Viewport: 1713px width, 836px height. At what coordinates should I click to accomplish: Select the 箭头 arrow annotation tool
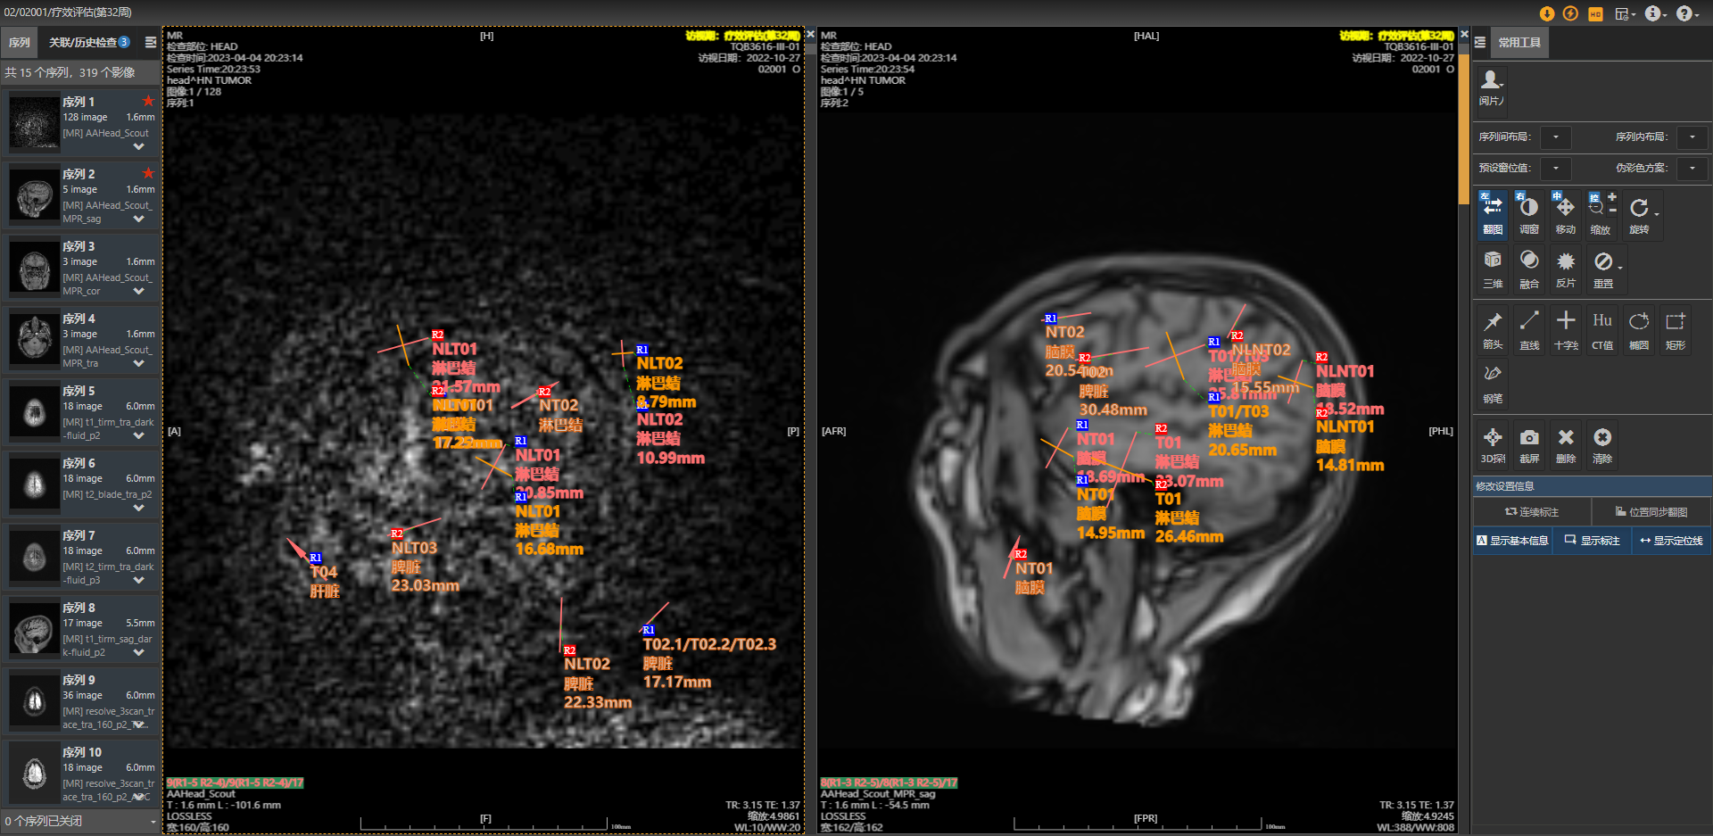(1493, 329)
